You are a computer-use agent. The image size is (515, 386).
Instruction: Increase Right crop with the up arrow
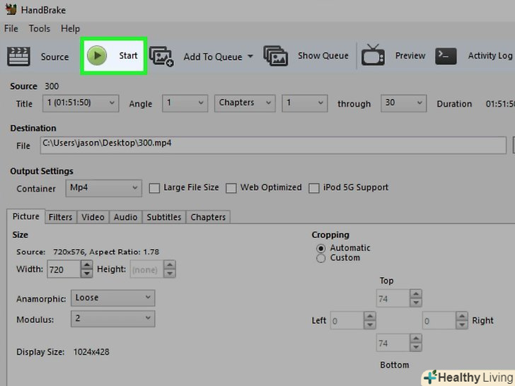(462, 316)
